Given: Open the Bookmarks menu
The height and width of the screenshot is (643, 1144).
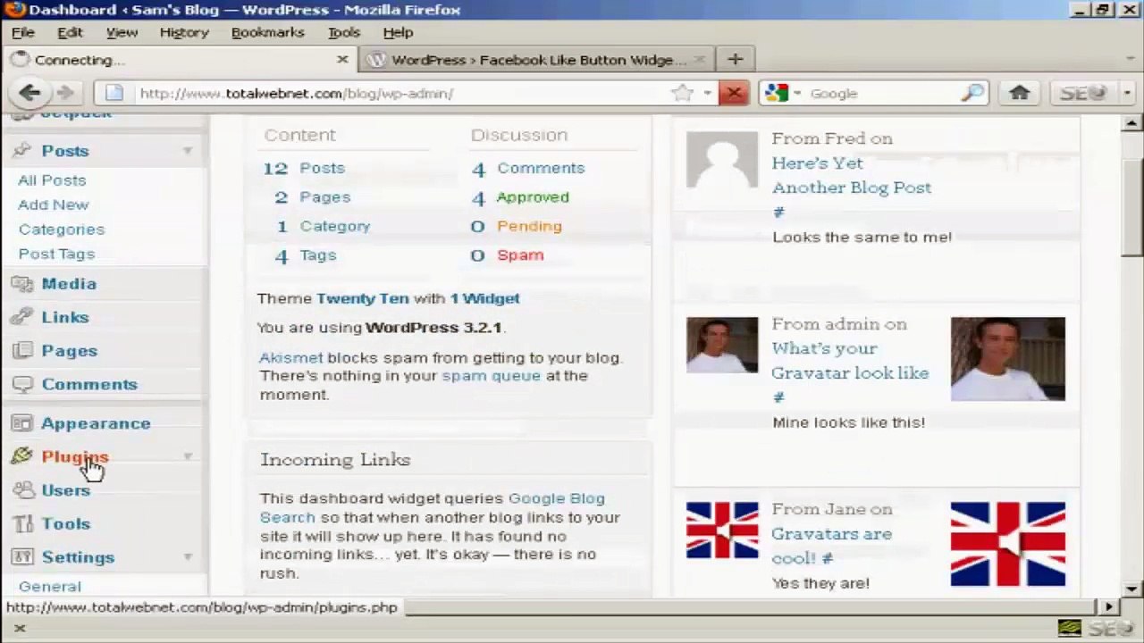Looking at the screenshot, I should pyautogui.click(x=267, y=32).
